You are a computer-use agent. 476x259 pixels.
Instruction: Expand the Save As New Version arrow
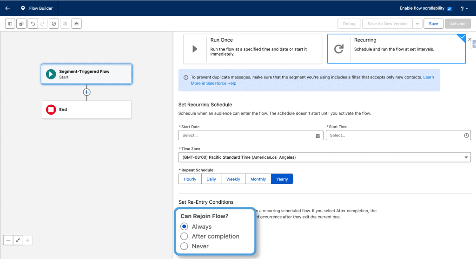tap(417, 24)
